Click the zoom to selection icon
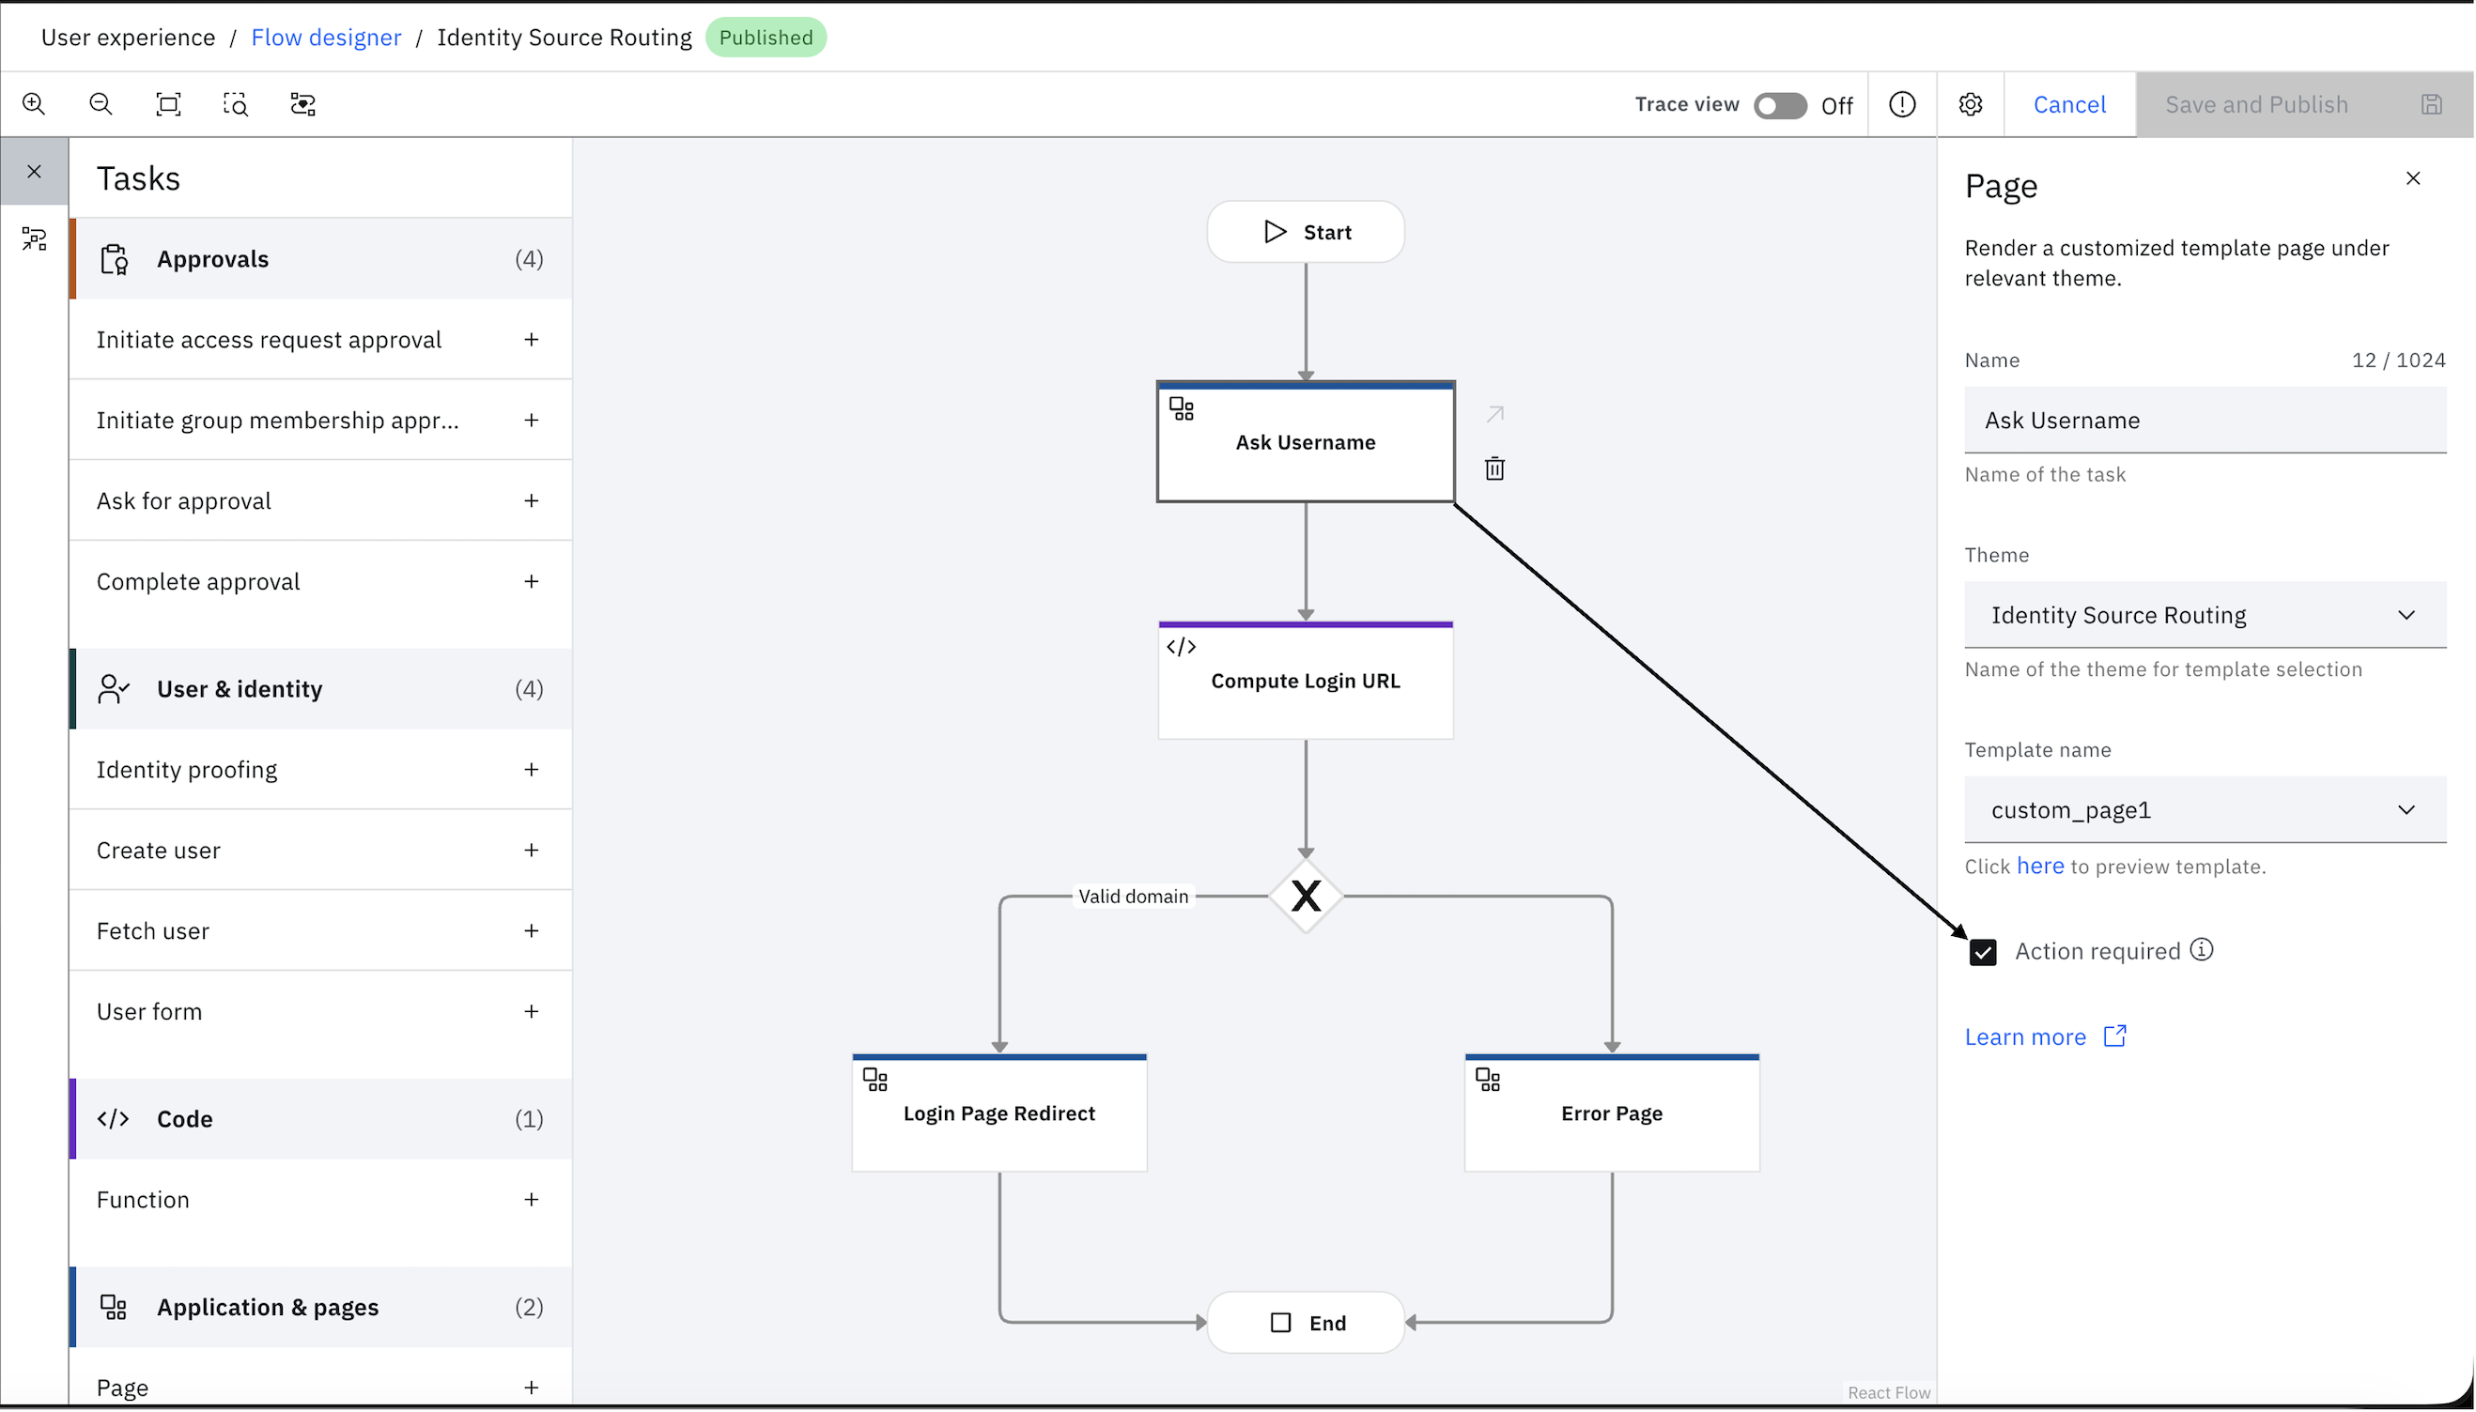Viewport: 2476px width, 1412px height. (x=236, y=104)
